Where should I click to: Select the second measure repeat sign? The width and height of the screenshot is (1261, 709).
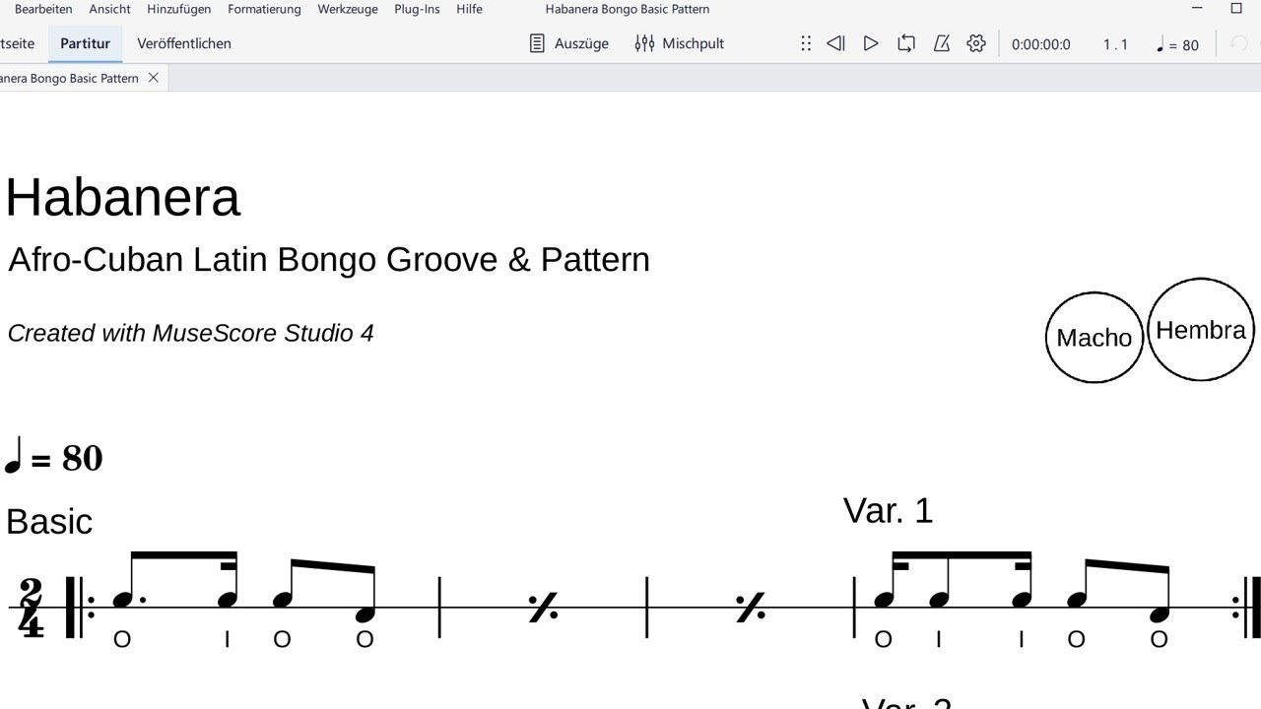(750, 608)
